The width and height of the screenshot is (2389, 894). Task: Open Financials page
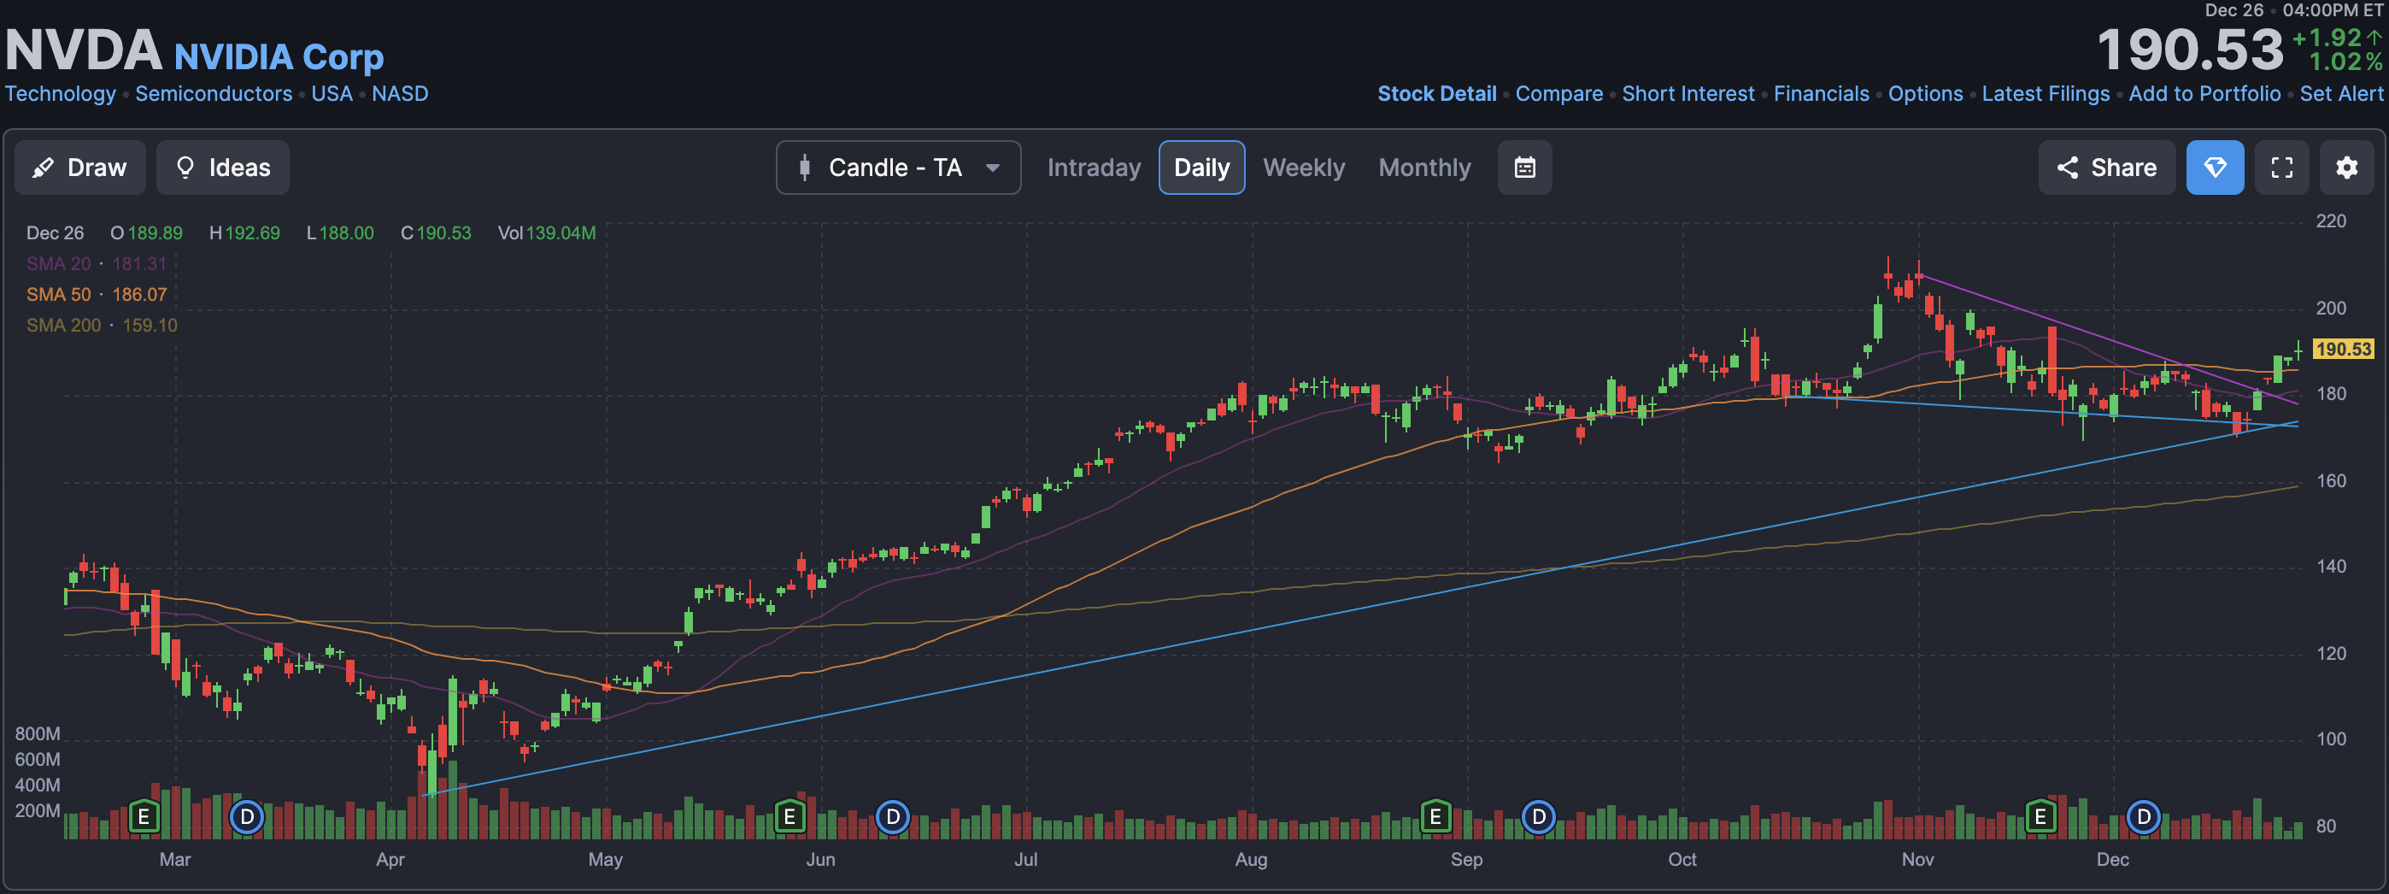coord(1822,94)
